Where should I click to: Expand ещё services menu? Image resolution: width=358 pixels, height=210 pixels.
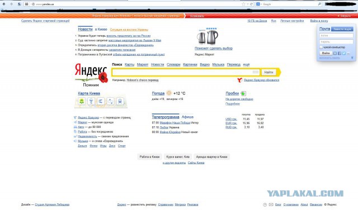tap(246, 65)
